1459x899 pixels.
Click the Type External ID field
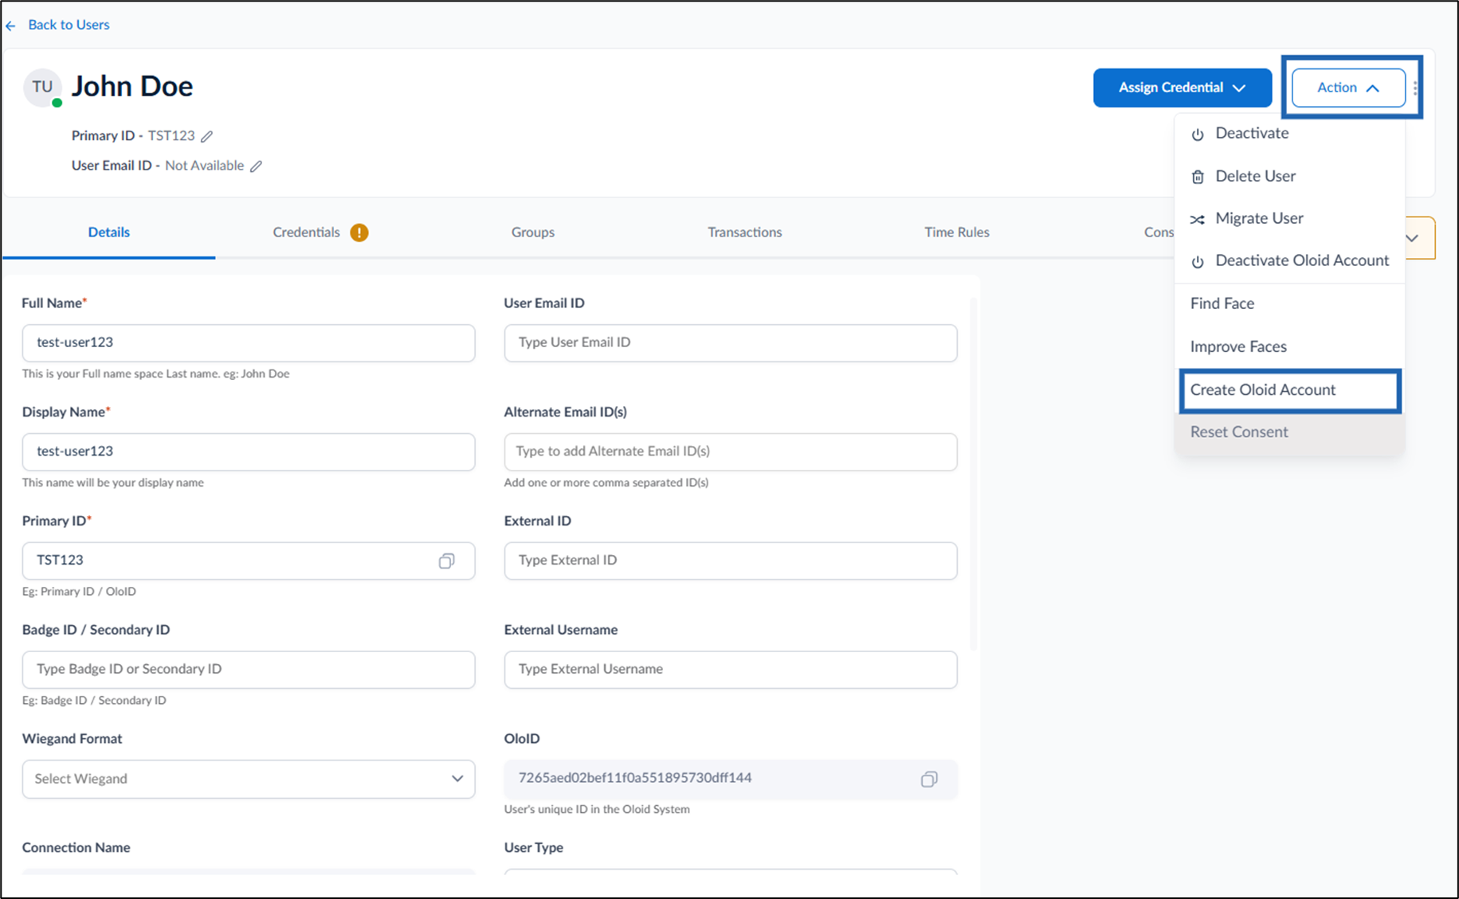click(x=731, y=561)
